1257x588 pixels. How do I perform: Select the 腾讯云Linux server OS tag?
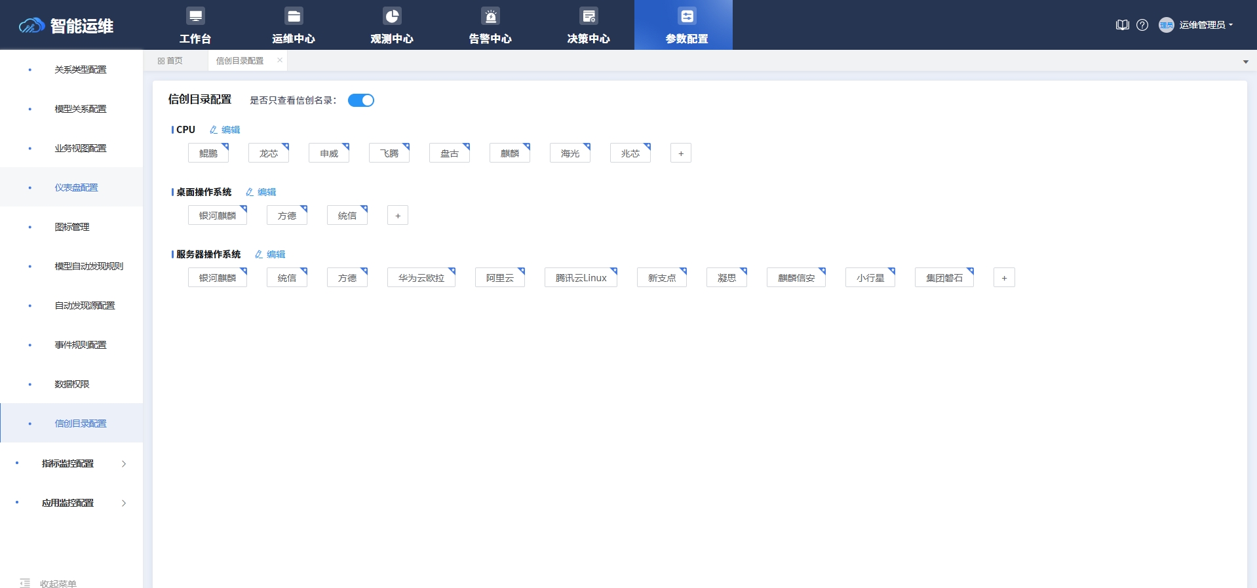click(581, 278)
